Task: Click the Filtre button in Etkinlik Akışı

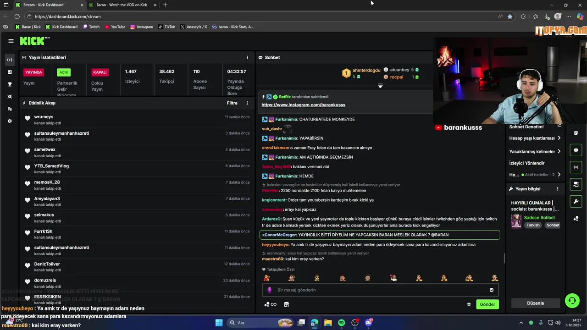Action: [232, 103]
